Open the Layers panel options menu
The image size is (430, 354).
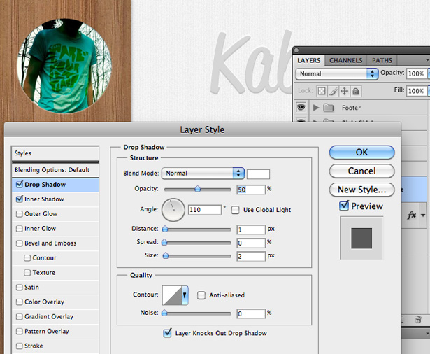tap(427, 60)
